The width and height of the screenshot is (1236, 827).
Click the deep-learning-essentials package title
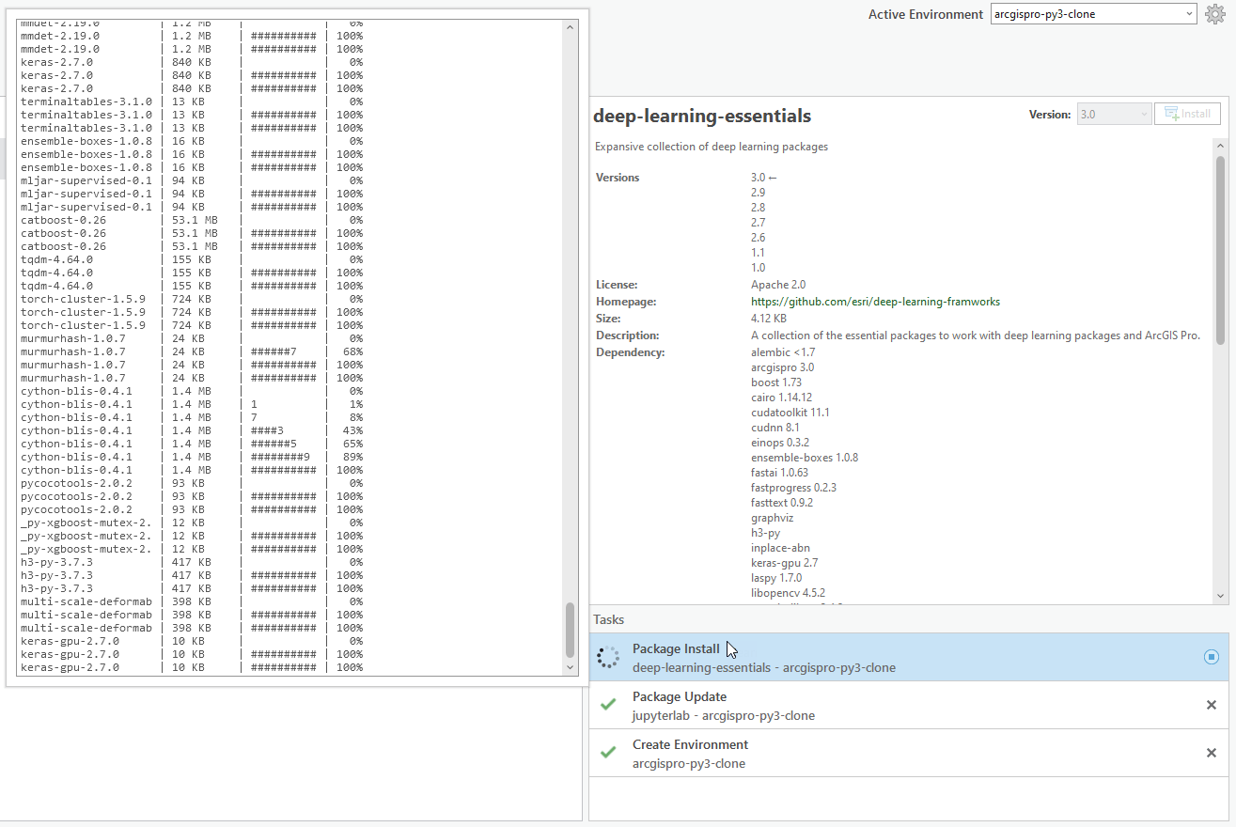coord(702,117)
